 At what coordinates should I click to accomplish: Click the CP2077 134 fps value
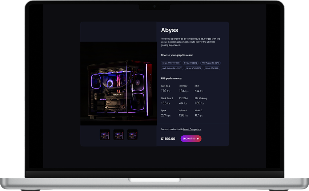click(x=184, y=91)
